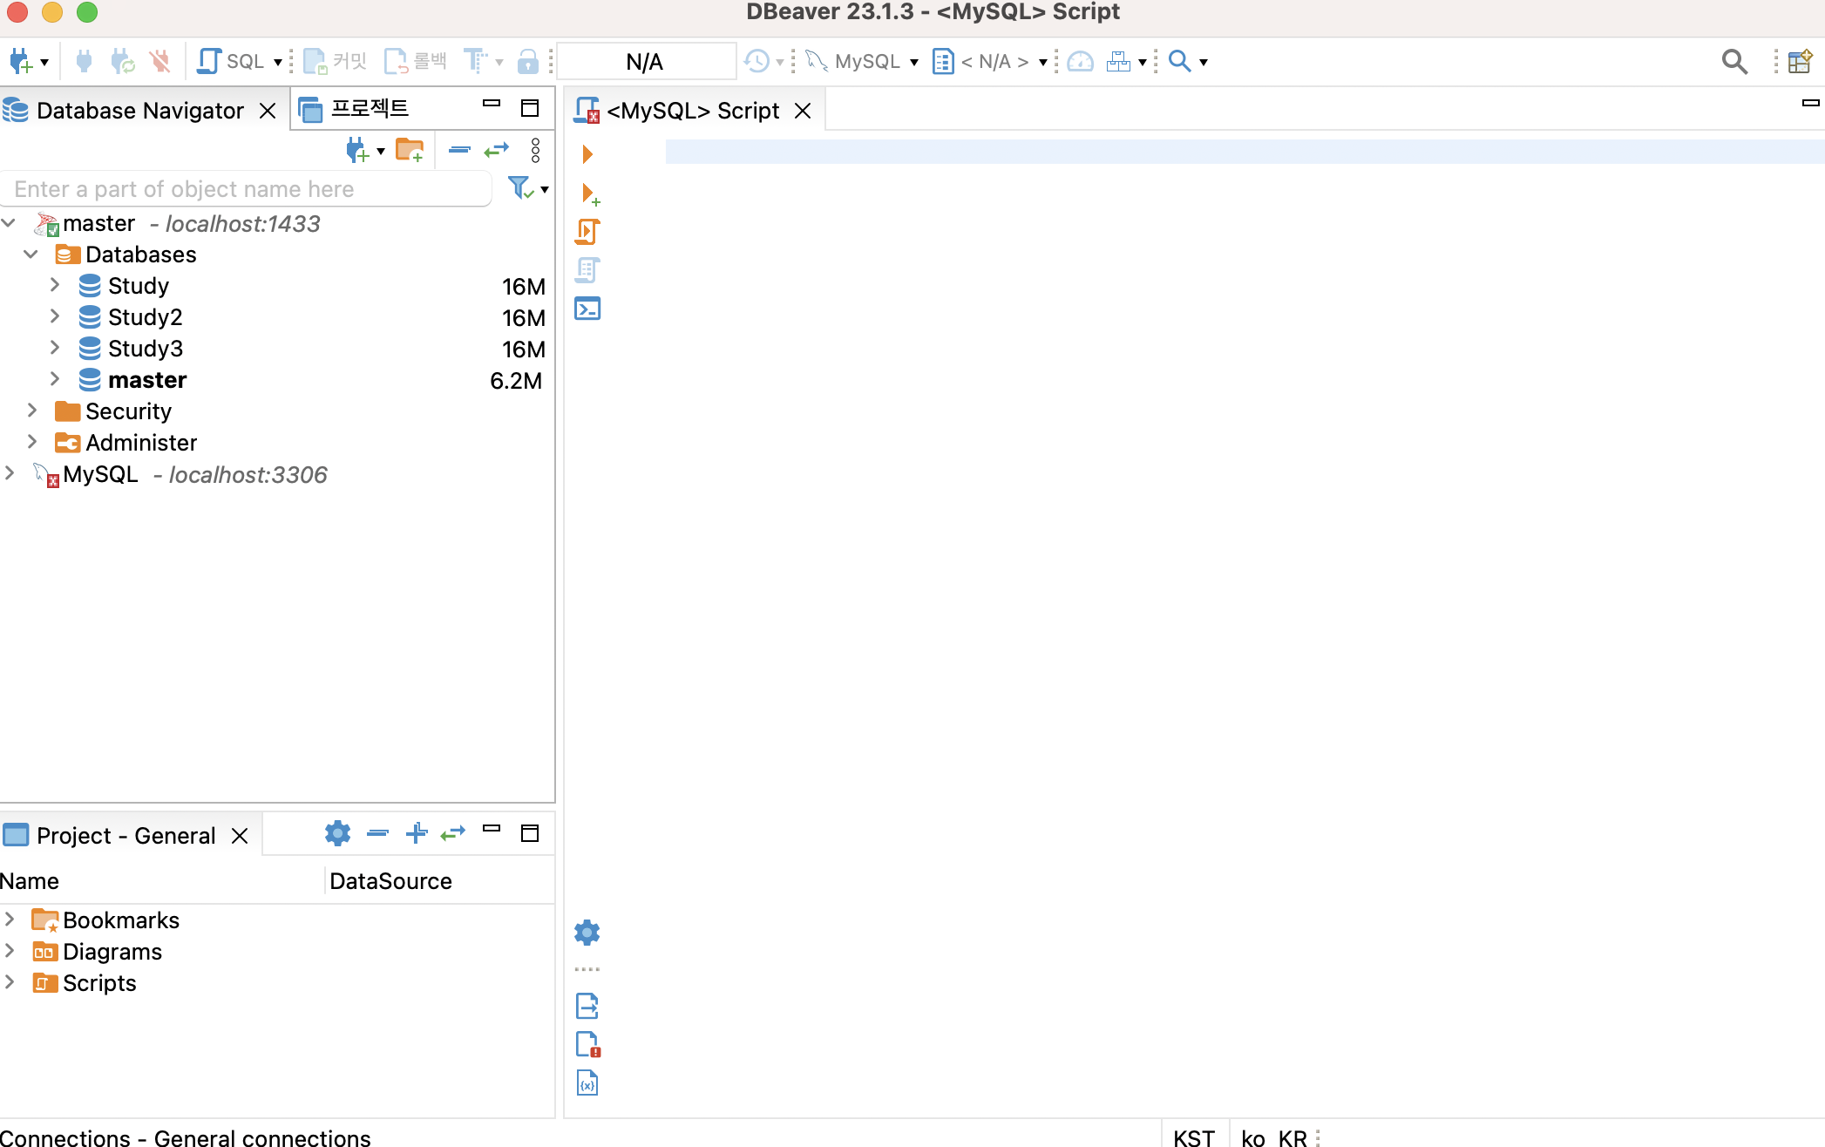
Task: Switch to the 프로젝트 tab
Action: pos(370,109)
